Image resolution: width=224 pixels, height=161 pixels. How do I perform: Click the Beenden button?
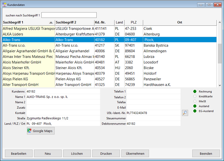(x=206, y=154)
